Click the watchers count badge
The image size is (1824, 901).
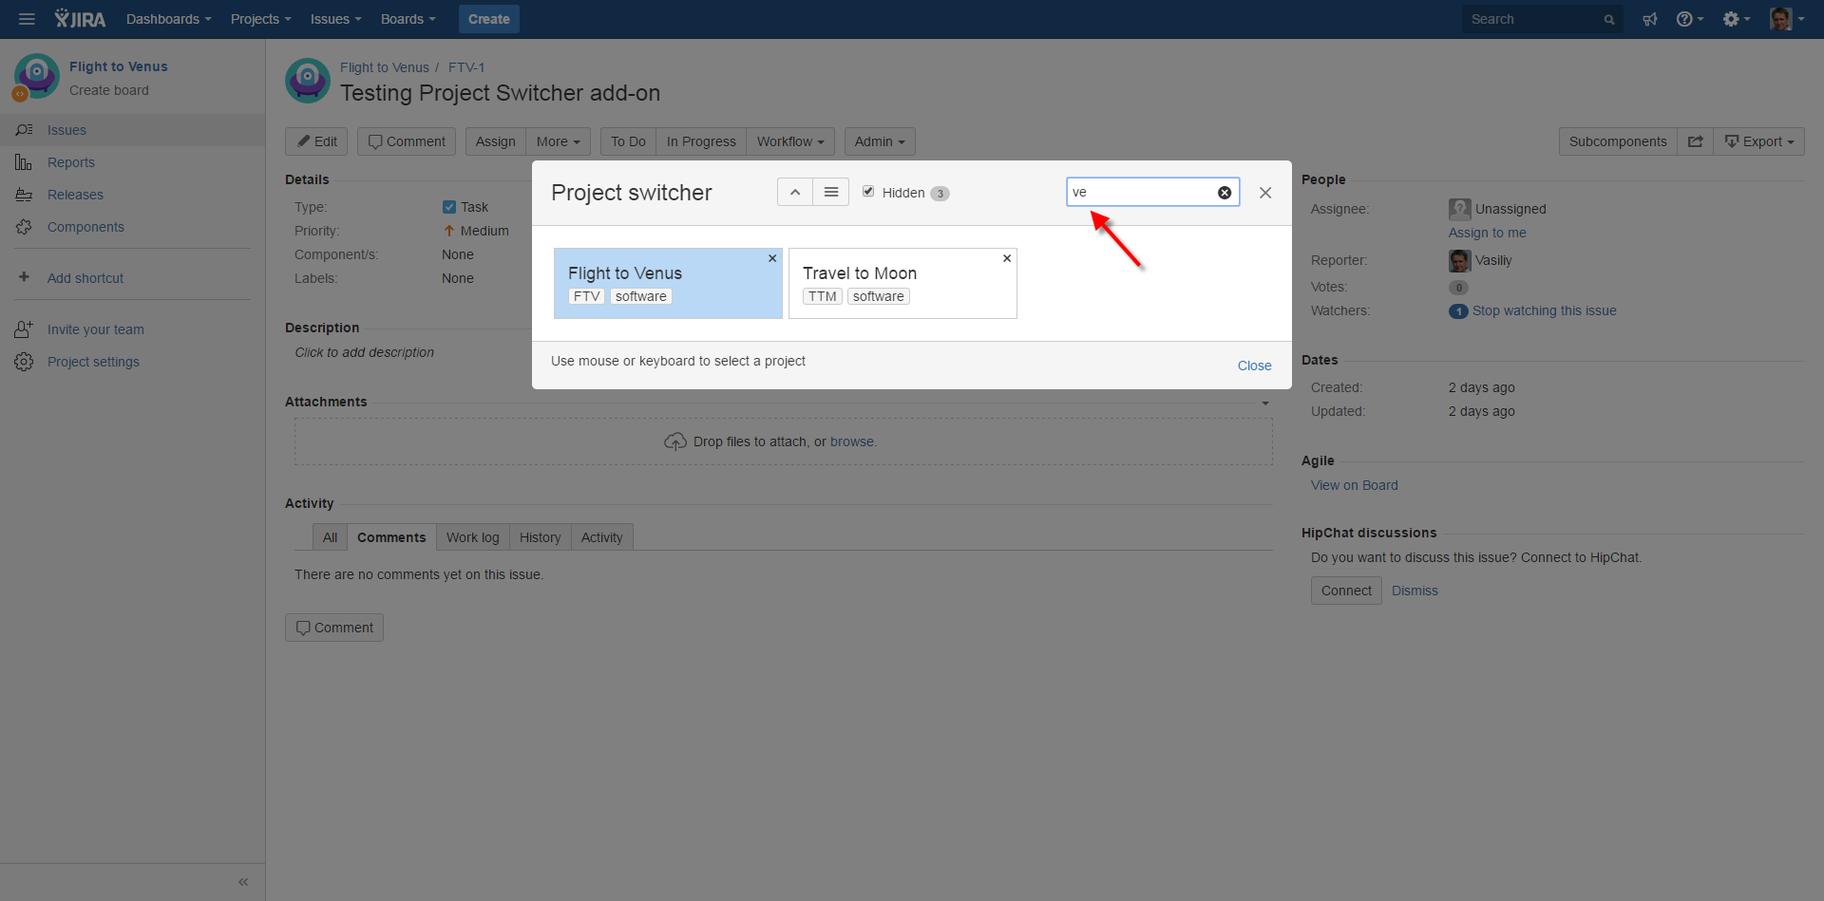point(1458,311)
